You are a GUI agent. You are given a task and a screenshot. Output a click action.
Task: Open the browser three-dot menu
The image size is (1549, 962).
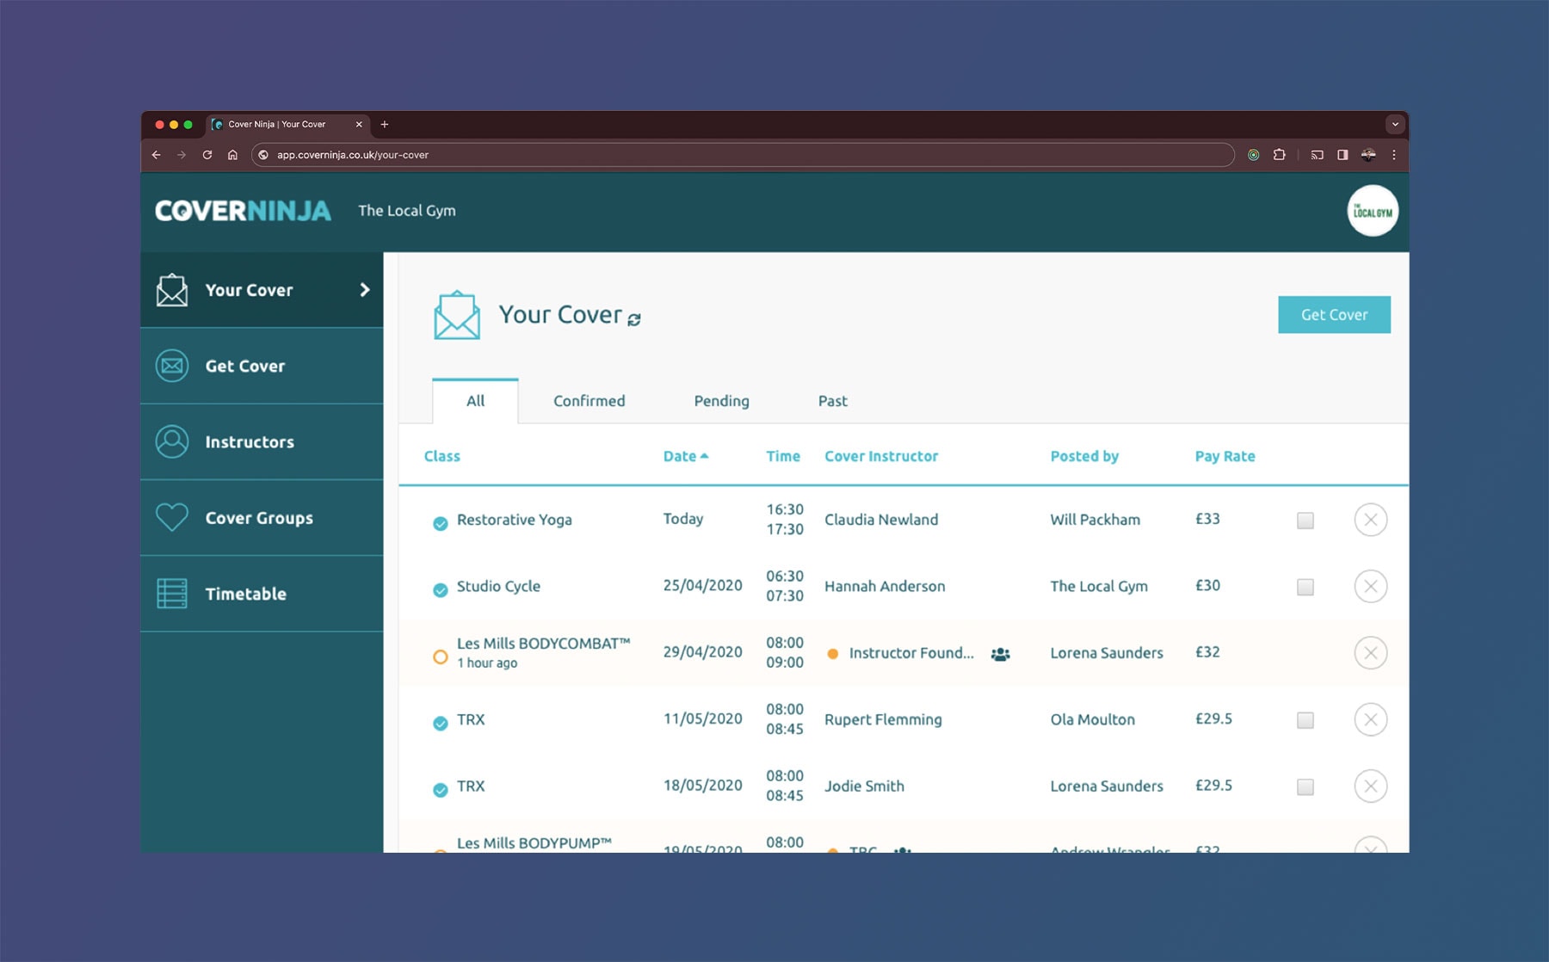pos(1394,155)
